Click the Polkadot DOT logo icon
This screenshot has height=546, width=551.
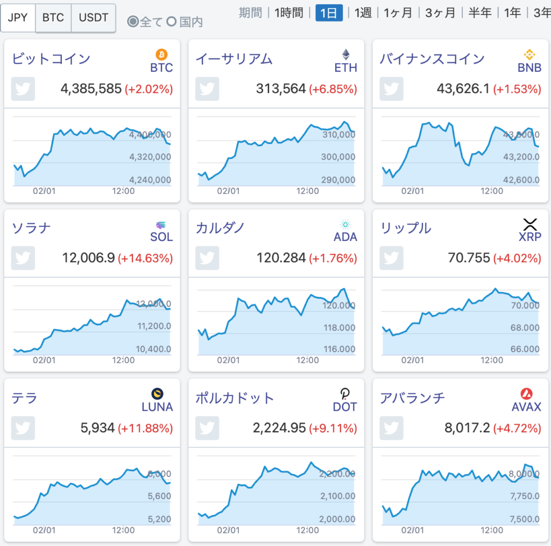coord(345,394)
